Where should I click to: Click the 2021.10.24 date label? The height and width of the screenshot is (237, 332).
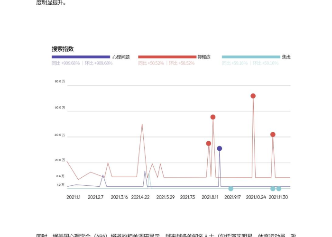(256, 197)
